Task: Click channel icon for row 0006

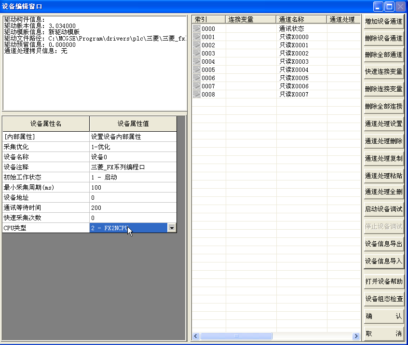Action: [196, 78]
